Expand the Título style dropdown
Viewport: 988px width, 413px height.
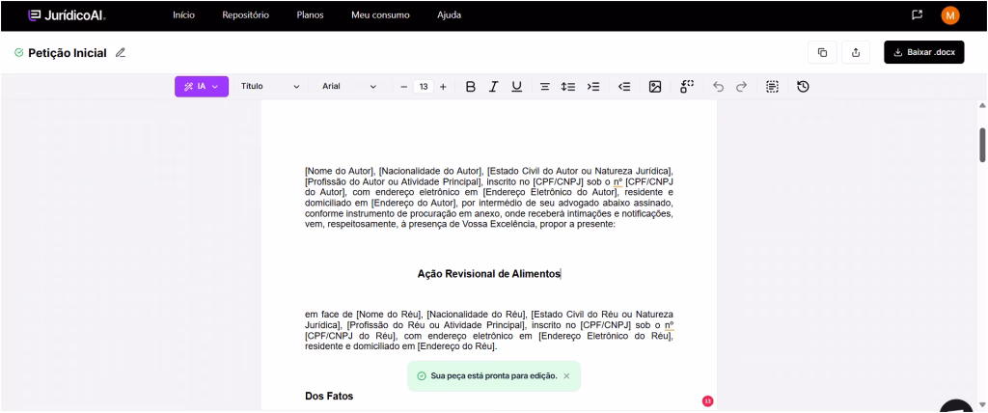[270, 87]
